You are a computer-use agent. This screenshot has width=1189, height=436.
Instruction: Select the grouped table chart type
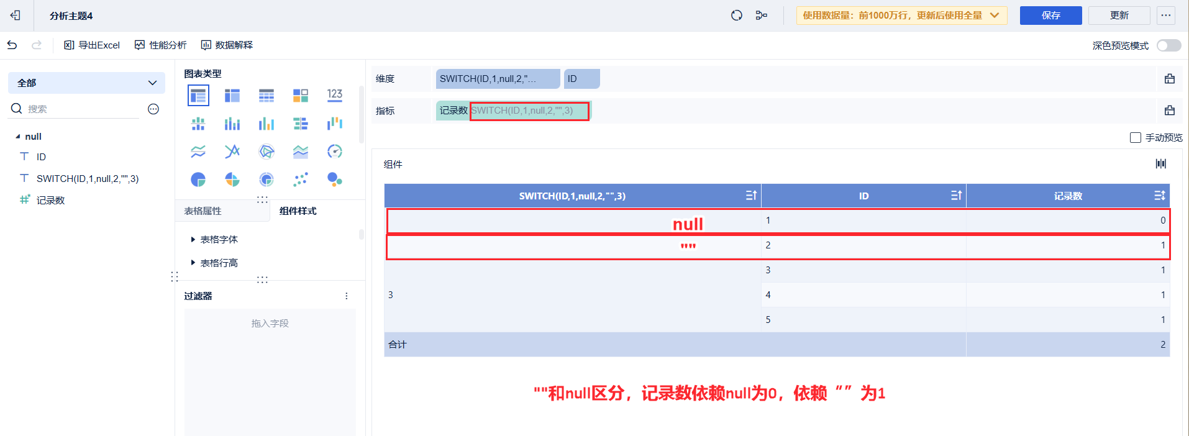click(x=198, y=96)
